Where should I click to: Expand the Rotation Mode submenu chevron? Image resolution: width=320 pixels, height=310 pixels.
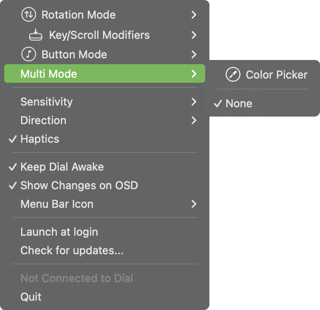[x=194, y=15]
